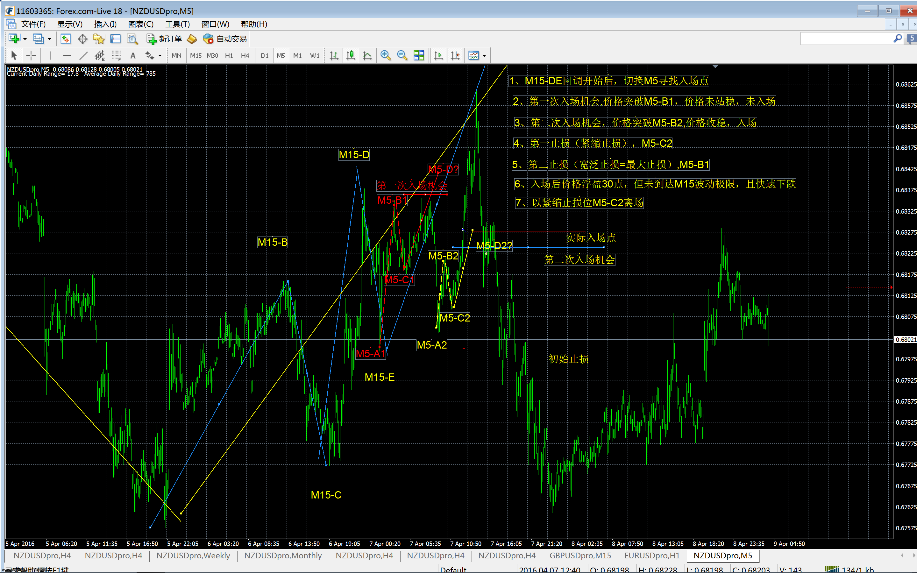Open the templates icon

[474, 56]
